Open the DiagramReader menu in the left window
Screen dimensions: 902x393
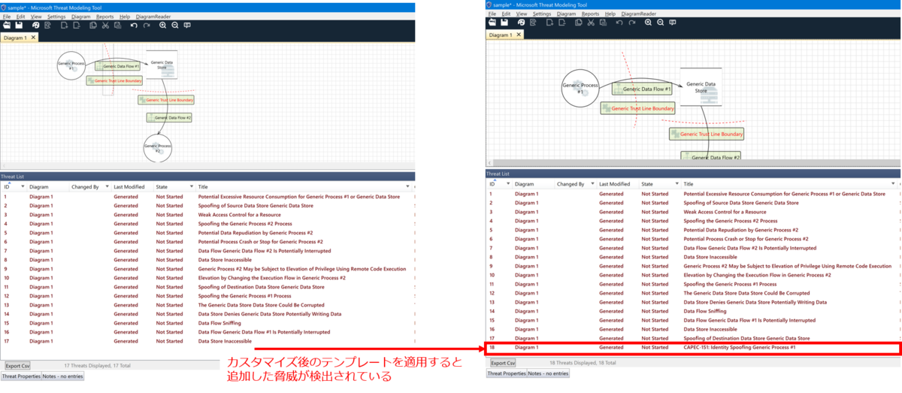[153, 17]
